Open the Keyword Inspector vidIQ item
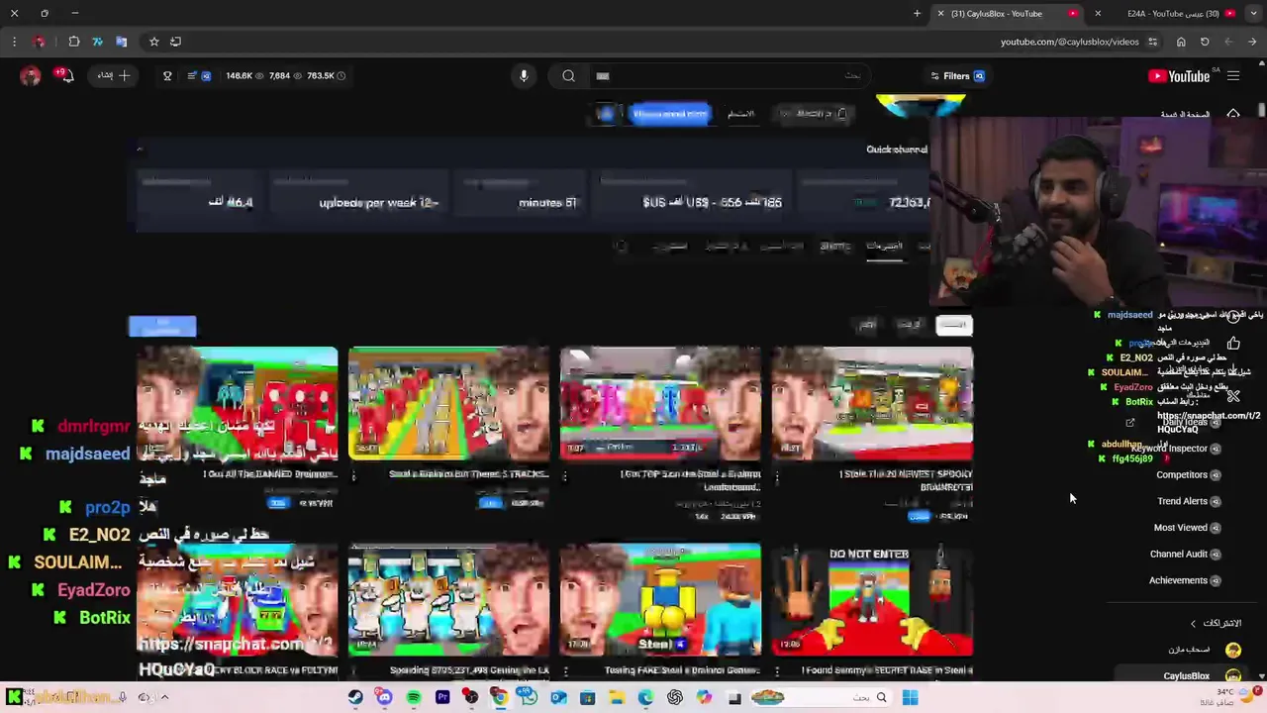 [1175, 449]
